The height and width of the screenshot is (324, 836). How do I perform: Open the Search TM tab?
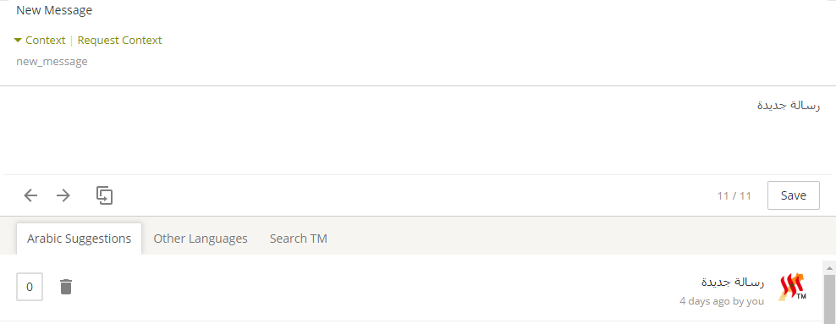[x=298, y=239]
